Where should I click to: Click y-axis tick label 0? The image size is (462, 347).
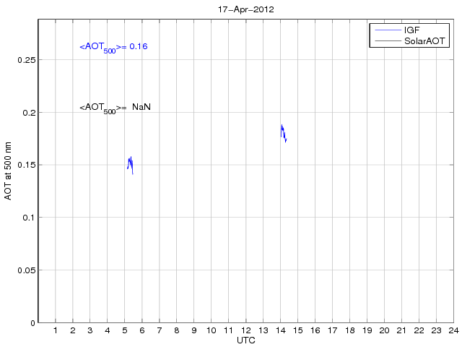point(32,323)
